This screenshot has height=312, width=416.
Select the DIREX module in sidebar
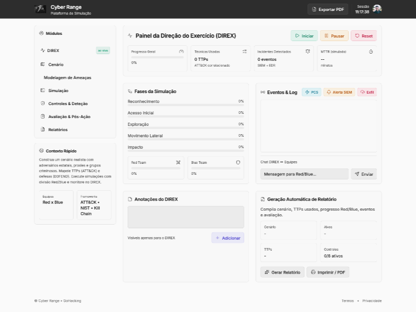click(x=53, y=50)
